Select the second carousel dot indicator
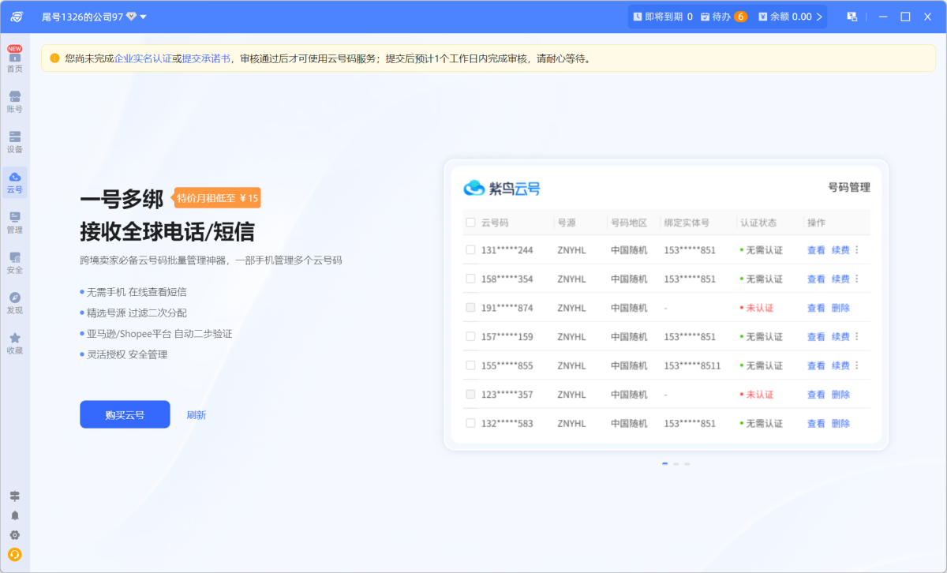The width and height of the screenshot is (947, 573). click(676, 464)
